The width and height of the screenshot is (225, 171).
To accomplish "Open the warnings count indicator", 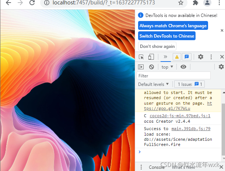I will coord(177,57).
